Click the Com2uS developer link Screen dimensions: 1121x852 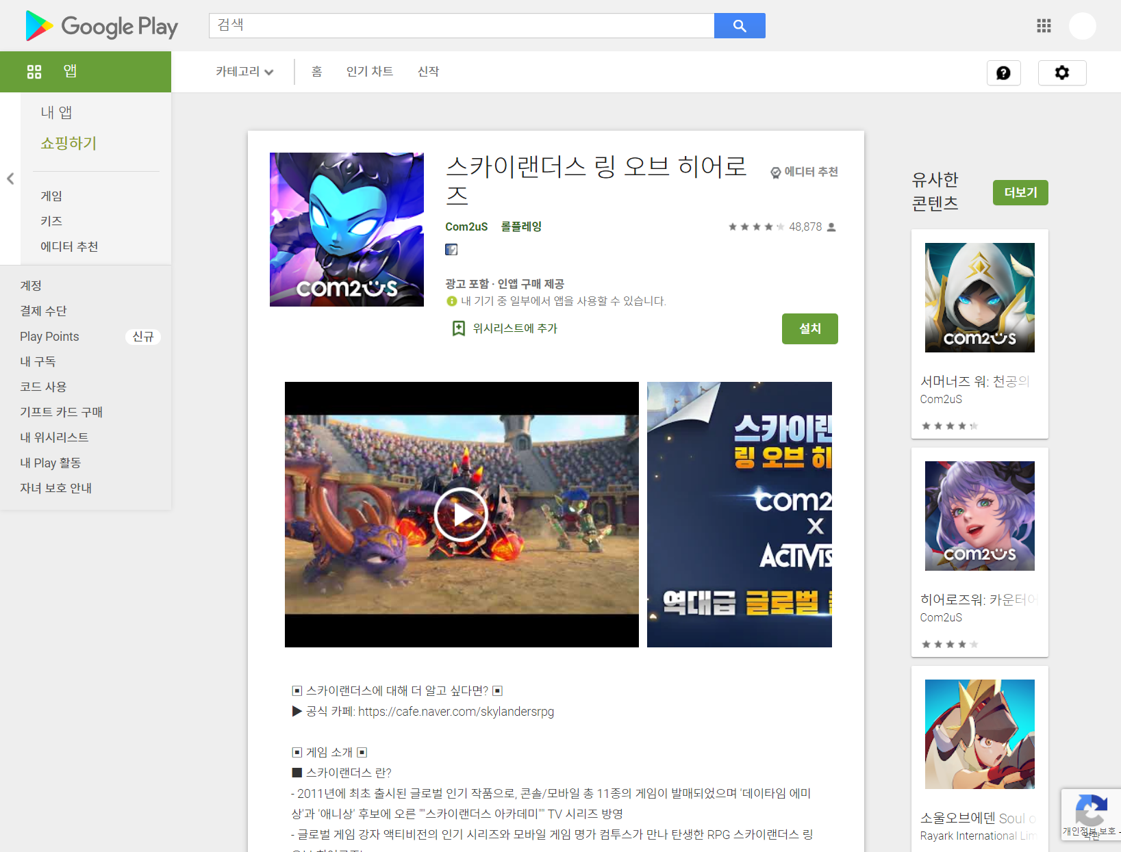click(x=466, y=227)
